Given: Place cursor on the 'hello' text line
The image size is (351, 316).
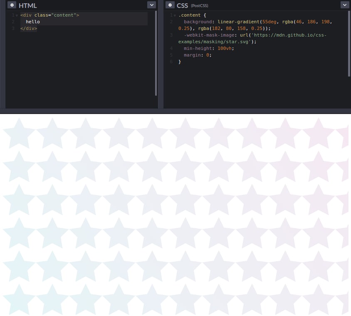Looking at the screenshot, I should point(33,22).
